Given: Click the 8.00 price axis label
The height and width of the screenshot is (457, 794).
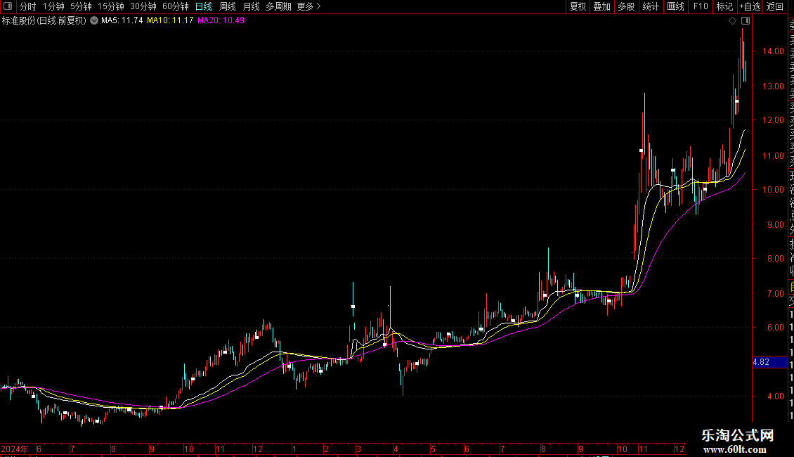Looking at the screenshot, I should click(x=775, y=259).
